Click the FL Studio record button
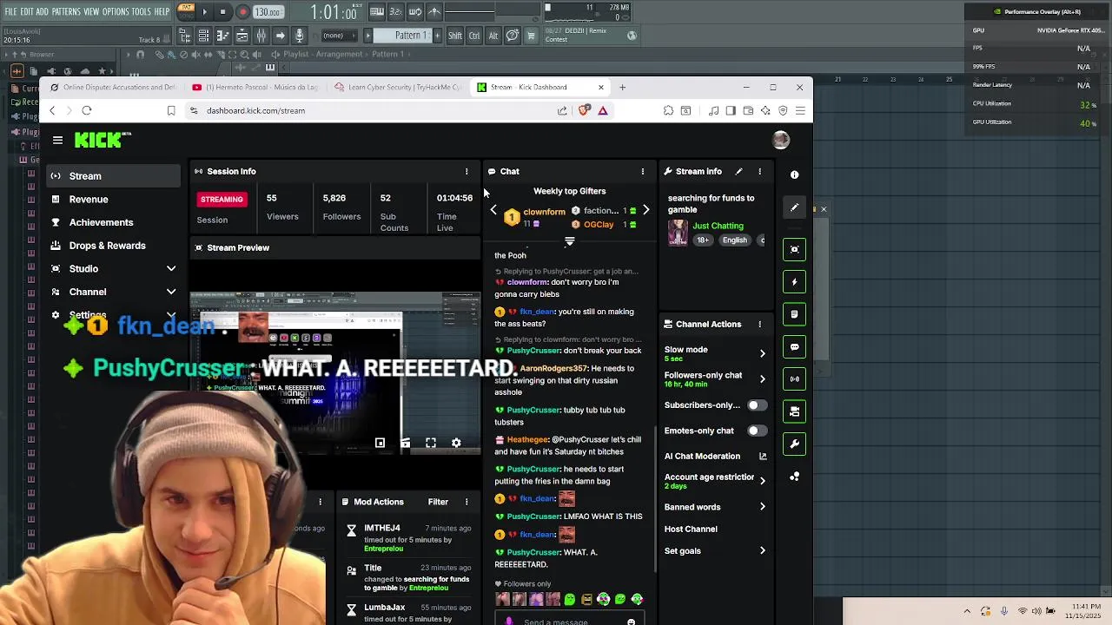This screenshot has width=1112, height=625. point(242,12)
